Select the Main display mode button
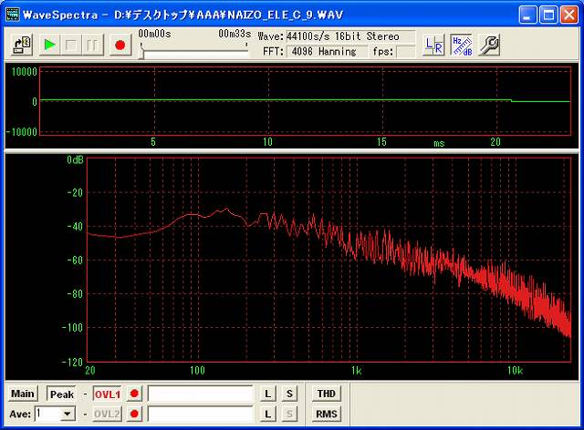 (23, 394)
